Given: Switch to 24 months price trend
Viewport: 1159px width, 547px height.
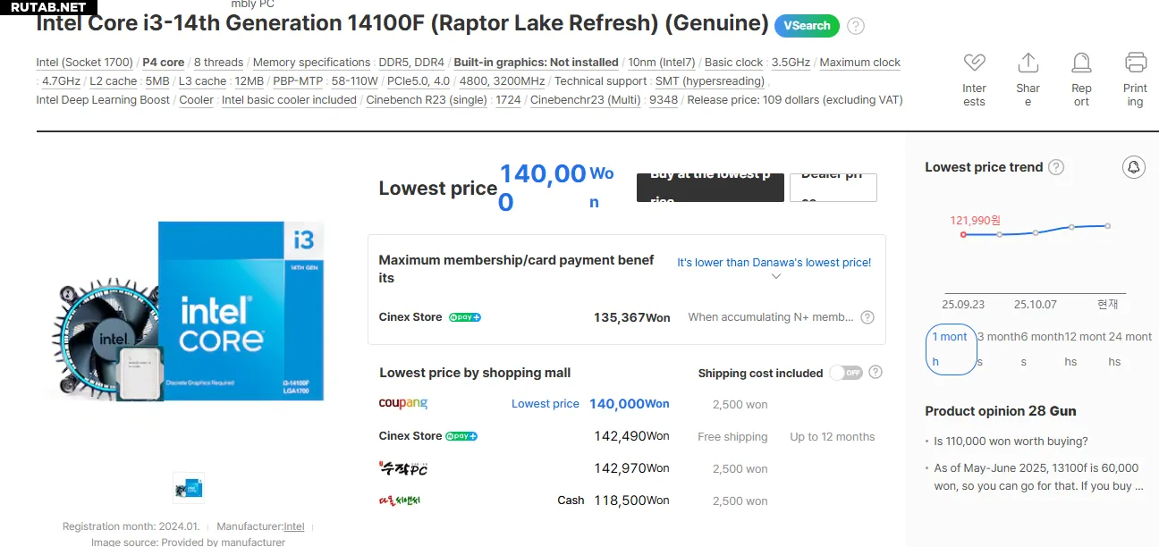Looking at the screenshot, I should click(1129, 349).
